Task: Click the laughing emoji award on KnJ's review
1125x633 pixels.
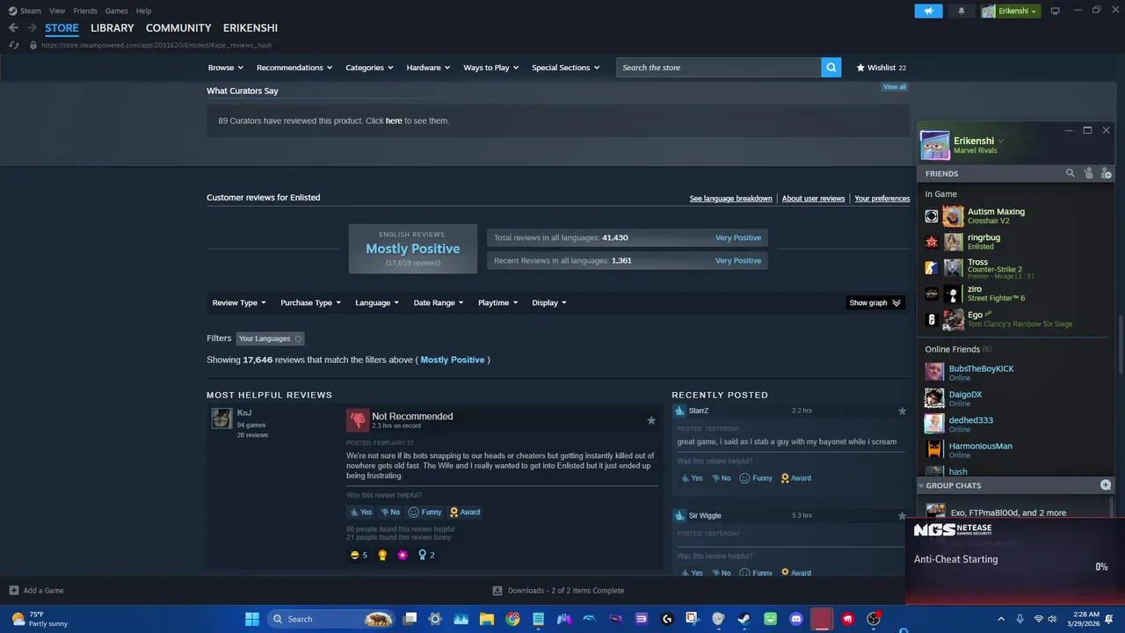Action: coord(355,555)
